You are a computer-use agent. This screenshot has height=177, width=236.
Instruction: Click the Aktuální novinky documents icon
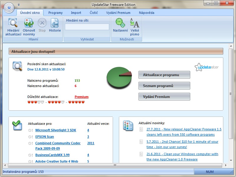pyautogui.click(x=128, y=125)
